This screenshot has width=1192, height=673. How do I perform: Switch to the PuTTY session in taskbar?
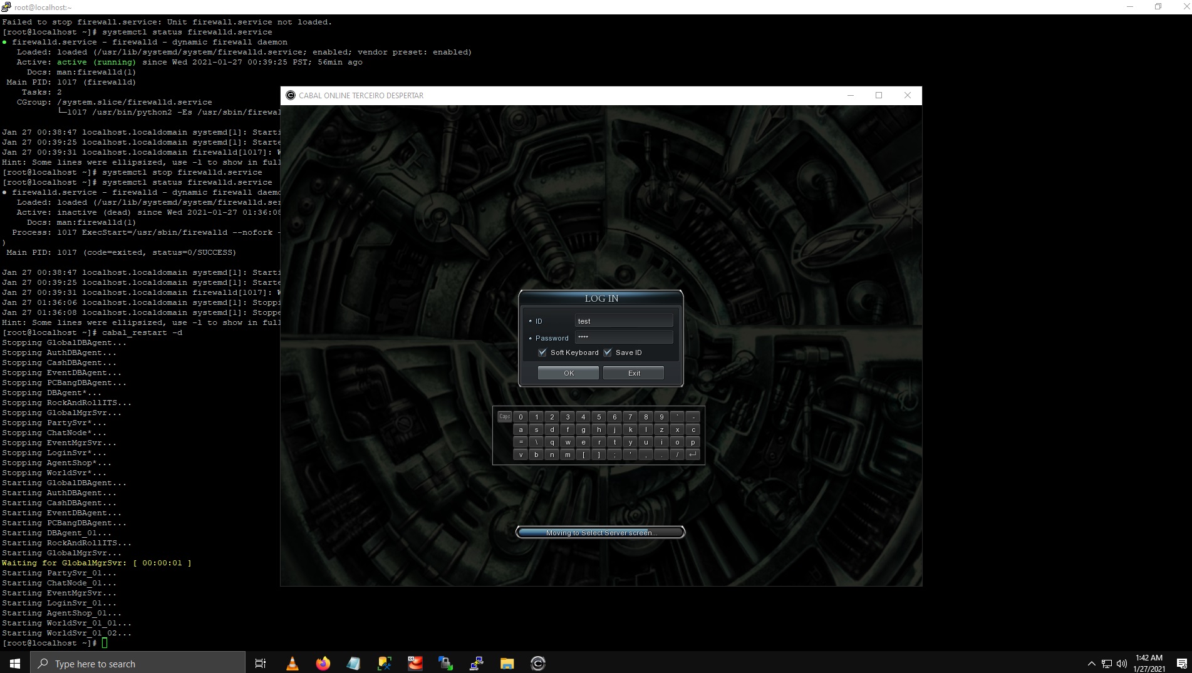click(x=476, y=664)
